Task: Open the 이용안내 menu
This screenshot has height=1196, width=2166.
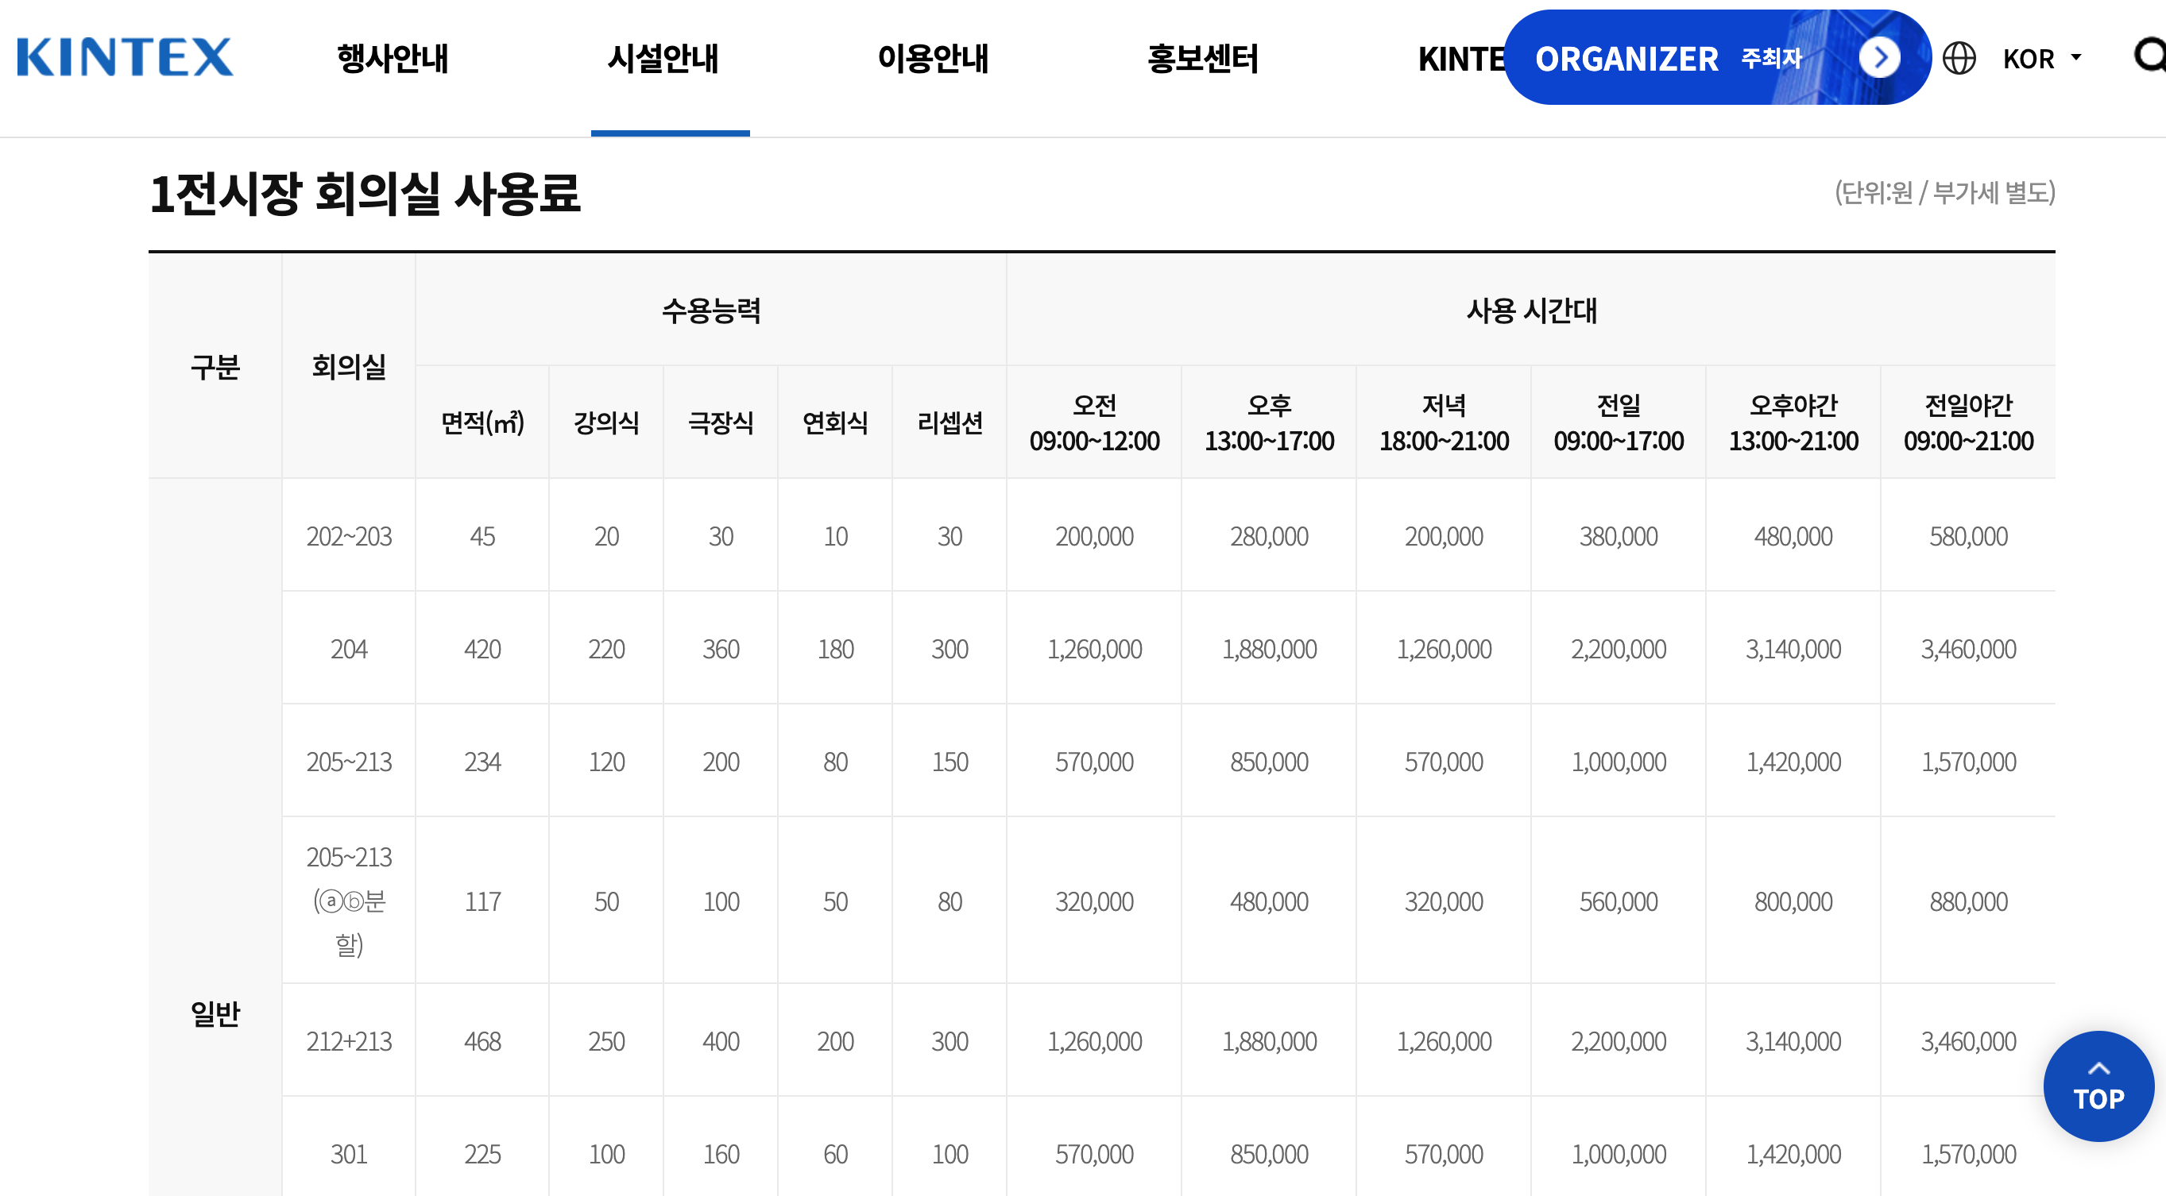Action: (x=934, y=58)
